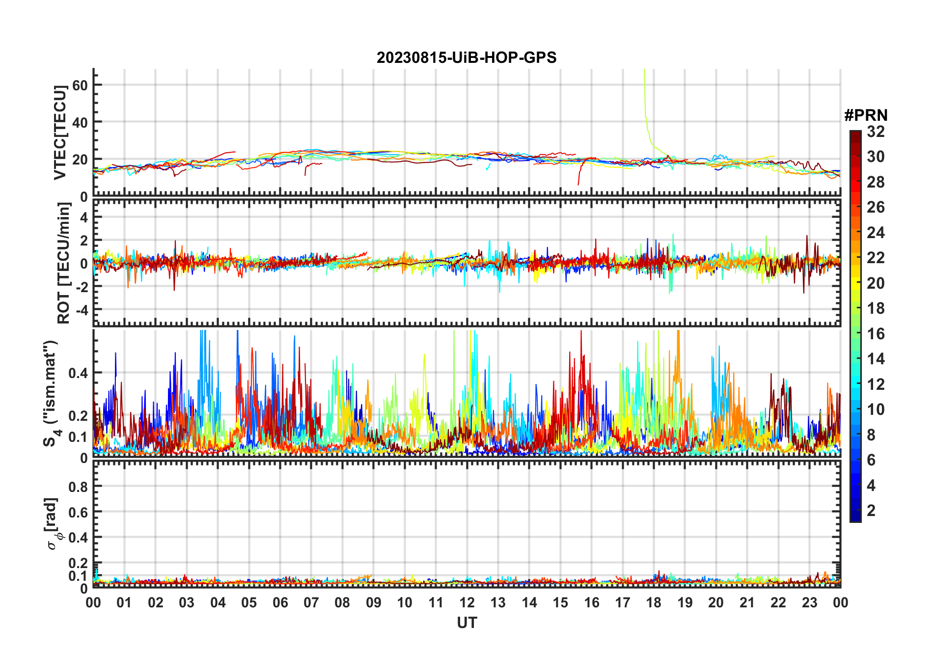Select the VTEC[TECU] y-axis label
Image resolution: width=934 pixels, height=653 pixels.
[x=60, y=133]
